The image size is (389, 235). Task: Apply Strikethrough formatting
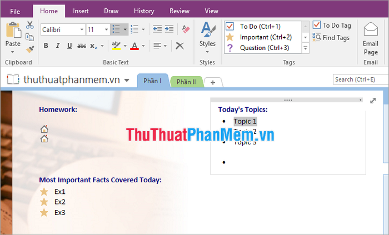pos(82,46)
